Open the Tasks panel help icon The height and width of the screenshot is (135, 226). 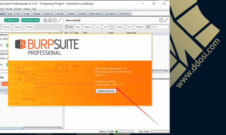pyautogui.click(x=55, y=20)
